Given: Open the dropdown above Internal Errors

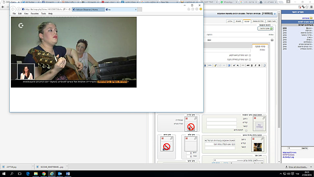Looking at the screenshot, I should coord(297,148).
